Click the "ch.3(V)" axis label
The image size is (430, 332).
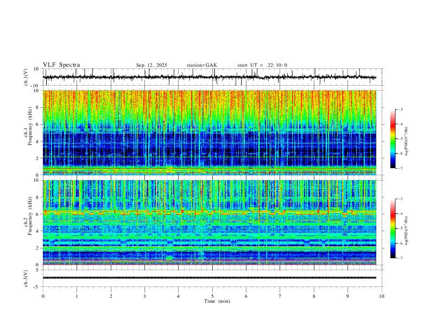pyautogui.click(x=26, y=278)
